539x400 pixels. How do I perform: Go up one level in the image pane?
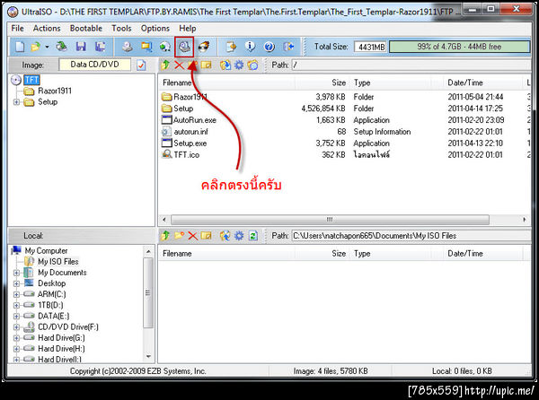(x=165, y=65)
